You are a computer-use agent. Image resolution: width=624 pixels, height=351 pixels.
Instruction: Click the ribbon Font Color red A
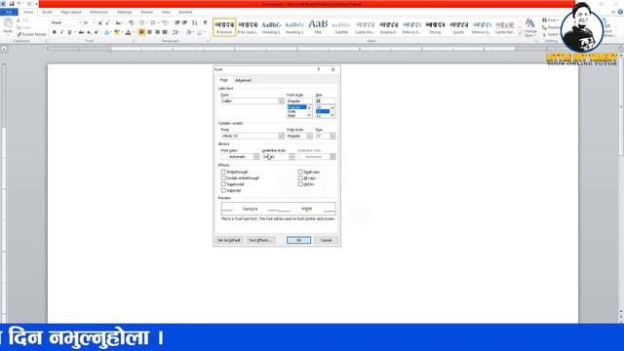pyautogui.click(x=128, y=32)
